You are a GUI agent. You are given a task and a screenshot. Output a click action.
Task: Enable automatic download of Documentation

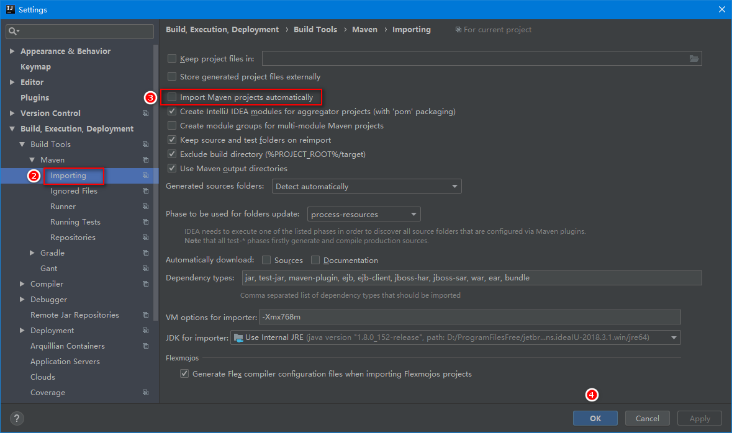pyautogui.click(x=315, y=260)
